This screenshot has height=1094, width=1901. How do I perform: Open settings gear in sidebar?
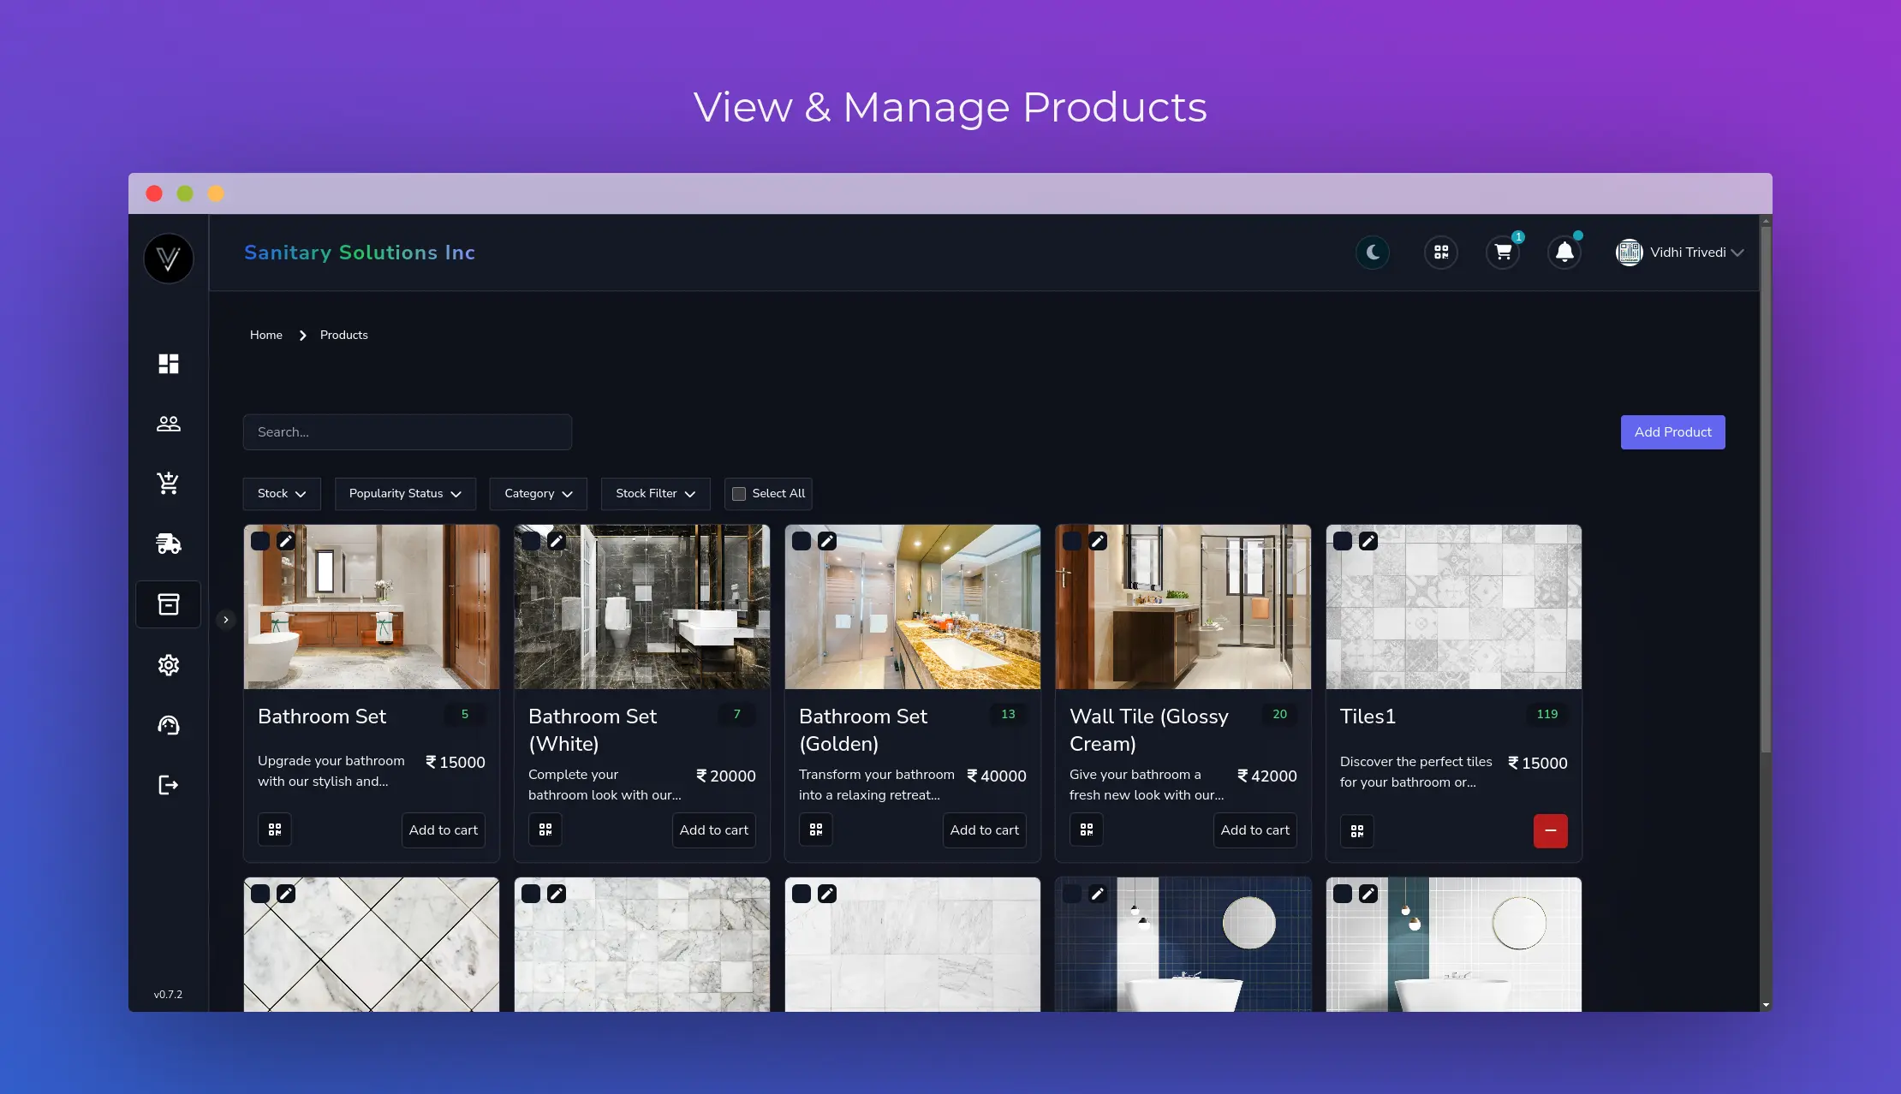169,665
